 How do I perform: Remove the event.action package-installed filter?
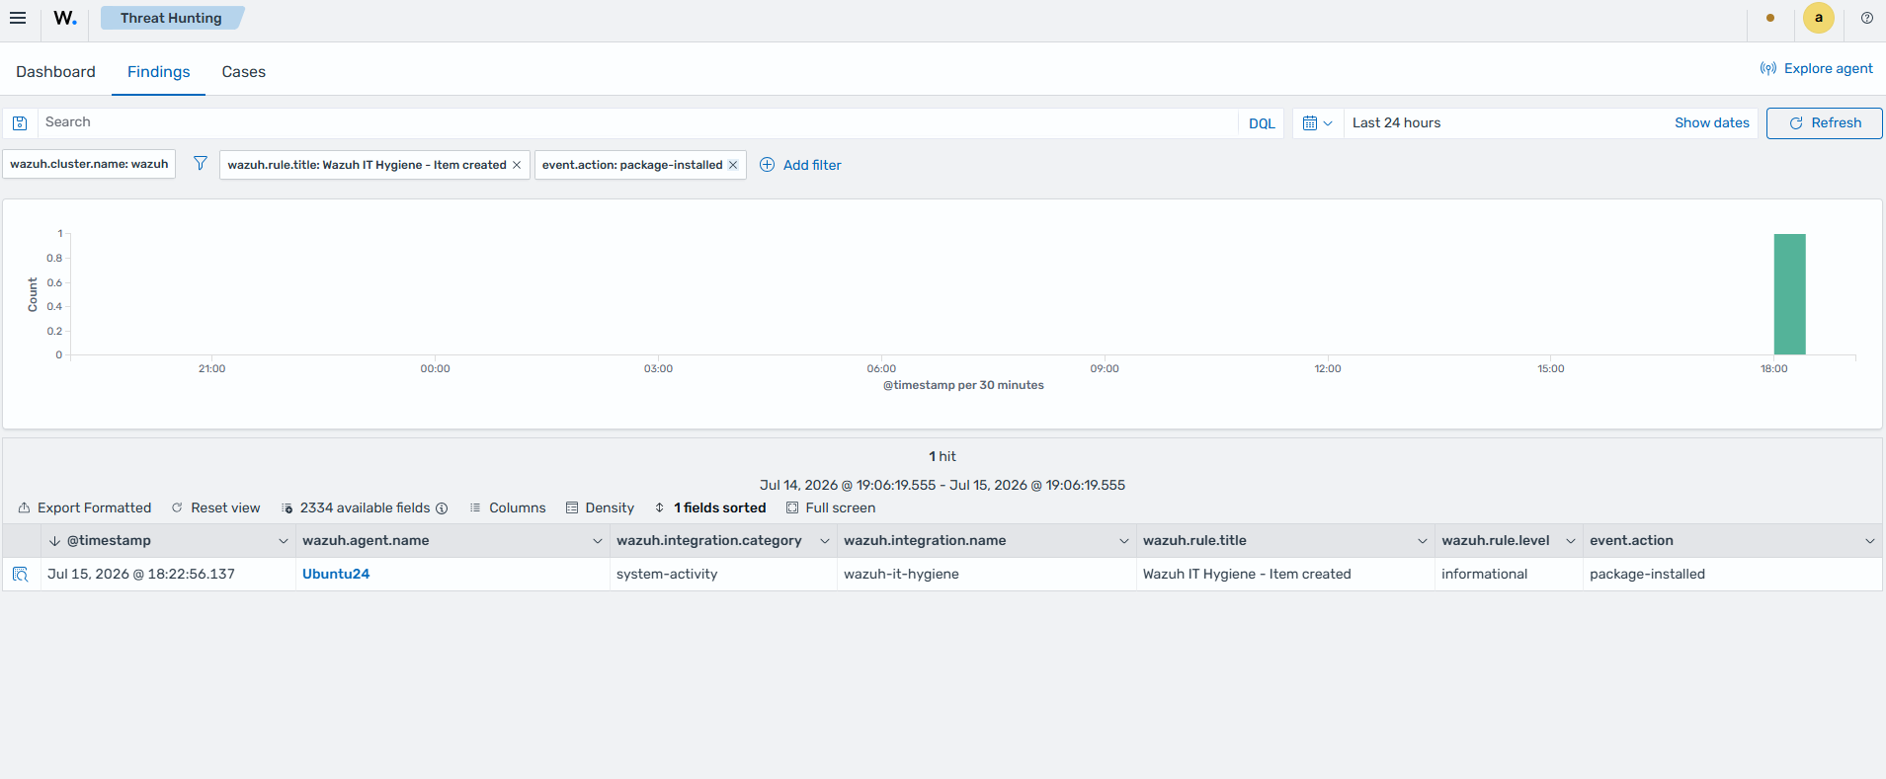point(733,165)
